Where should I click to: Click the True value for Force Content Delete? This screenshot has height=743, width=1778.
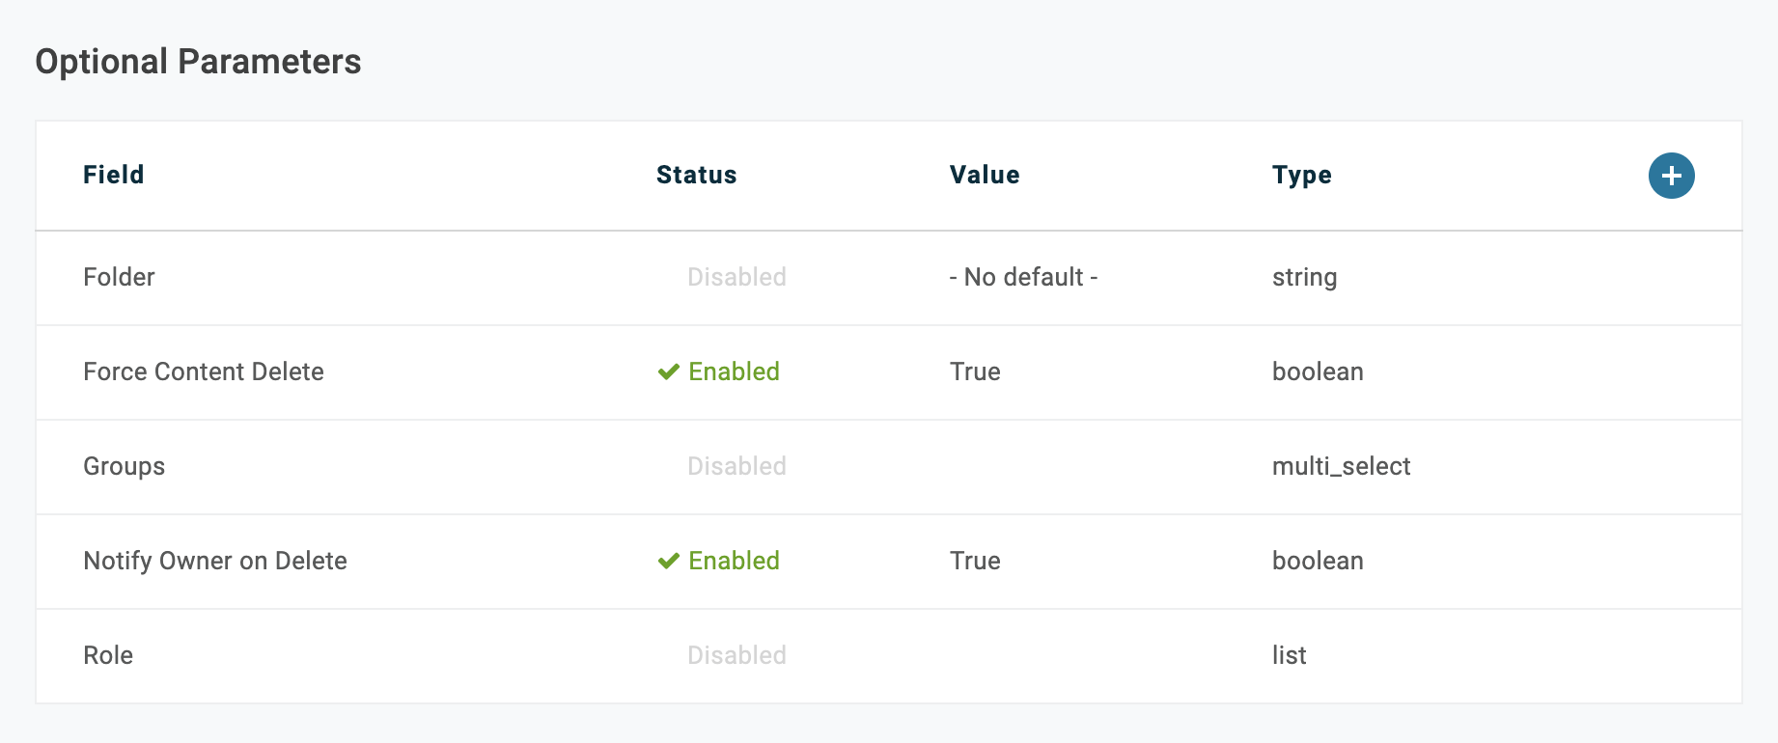click(x=975, y=371)
